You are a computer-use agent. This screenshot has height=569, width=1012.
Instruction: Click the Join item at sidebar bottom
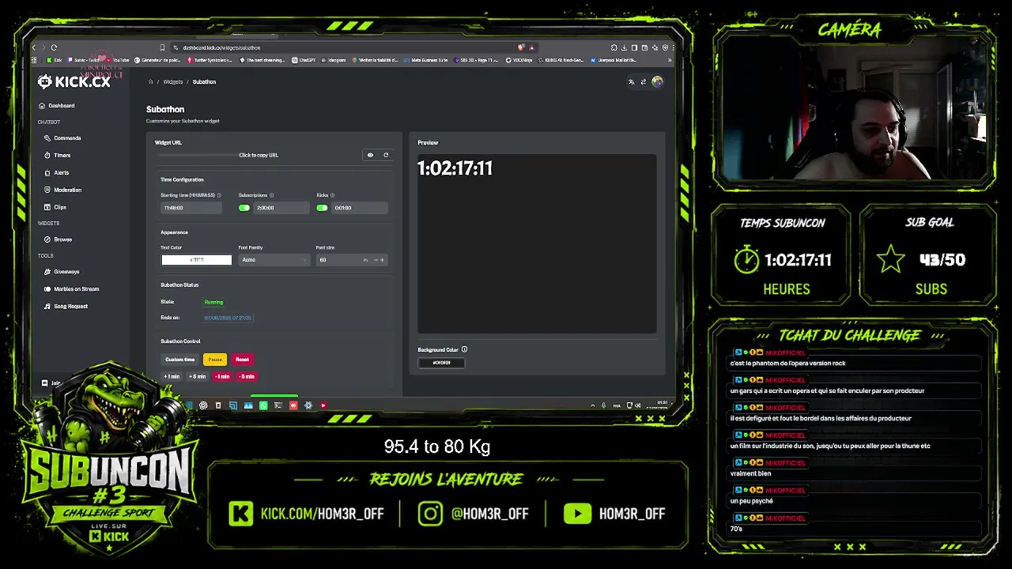click(50, 383)
